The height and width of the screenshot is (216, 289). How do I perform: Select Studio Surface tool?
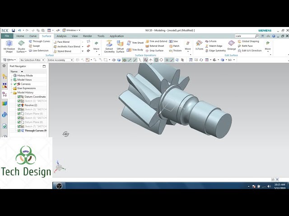tap(21, 46)
